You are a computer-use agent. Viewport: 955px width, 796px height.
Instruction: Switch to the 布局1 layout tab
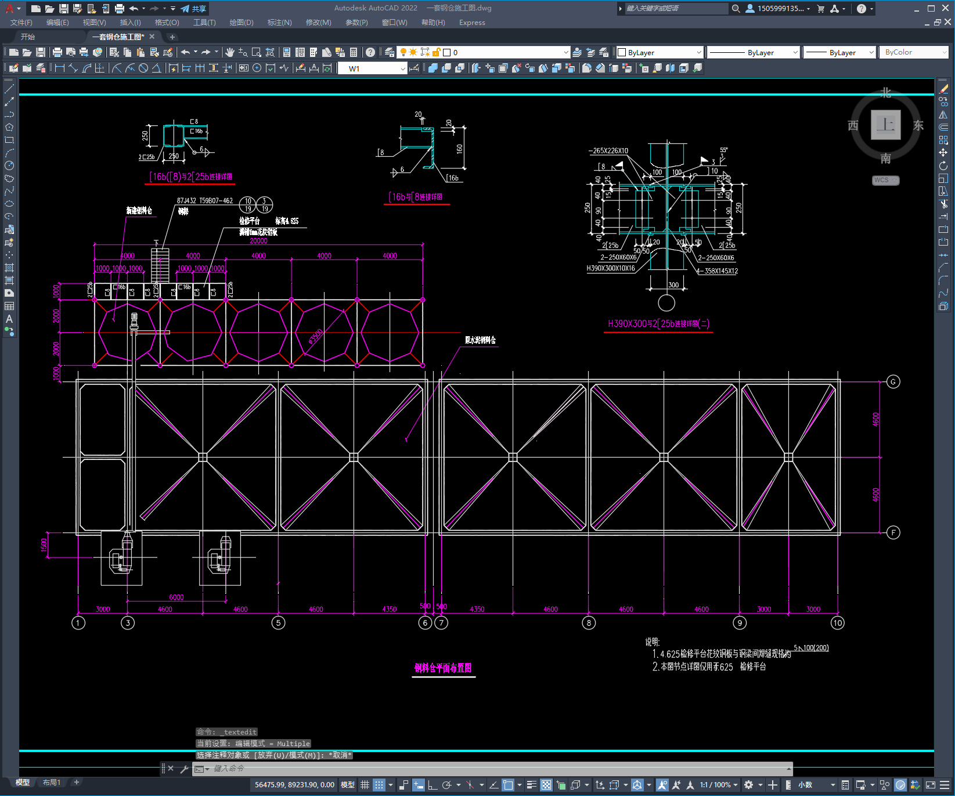tap(52, 783)
